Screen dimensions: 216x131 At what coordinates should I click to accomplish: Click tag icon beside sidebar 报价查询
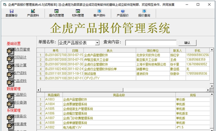[x=10, y=104]
